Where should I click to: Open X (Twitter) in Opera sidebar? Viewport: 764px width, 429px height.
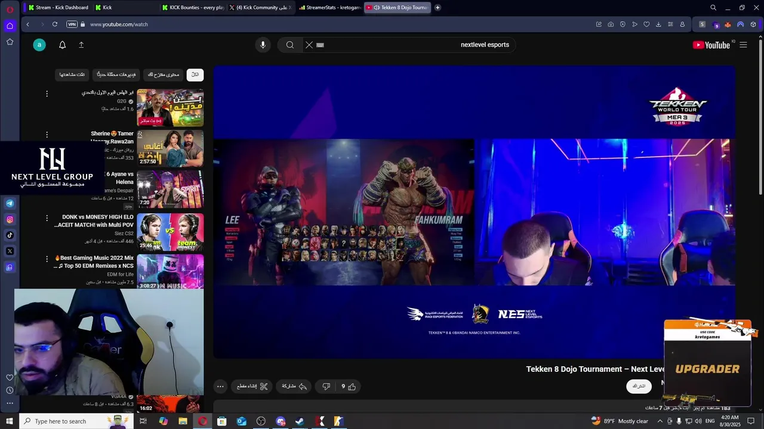tap(10, 251)
